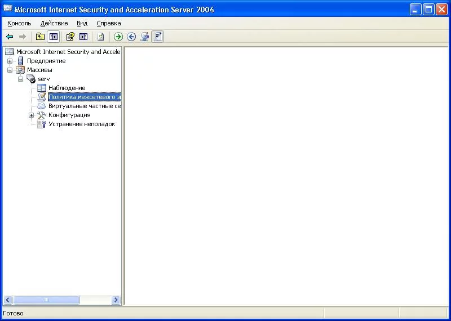This screenshot has width=451, height=321.
Task: Select Политика межсетевого экрана node
Action: coord(84,97)
